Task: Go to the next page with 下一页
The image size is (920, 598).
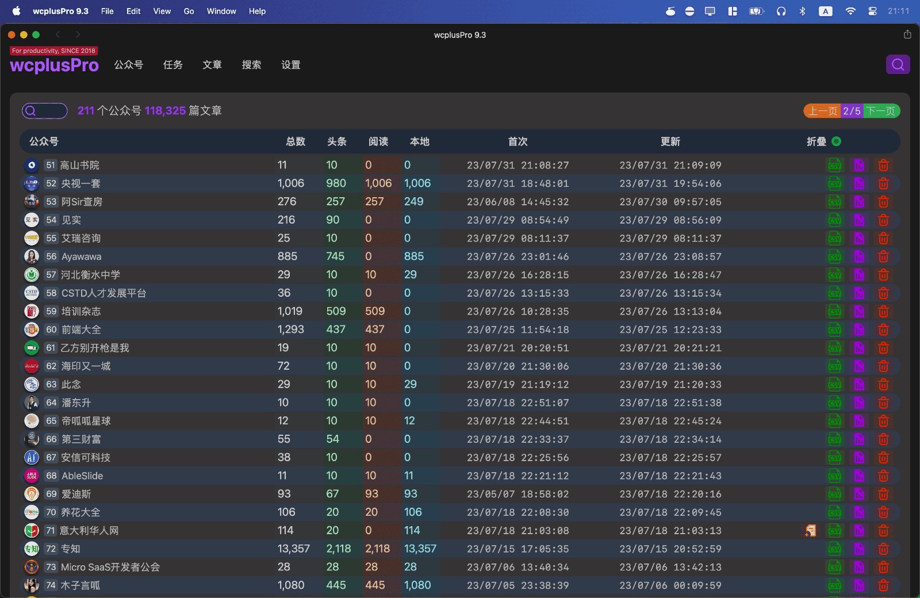Action: (881, 110)
